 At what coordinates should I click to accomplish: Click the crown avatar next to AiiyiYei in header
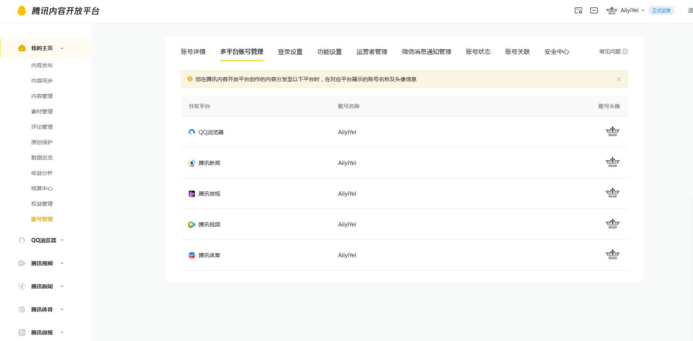click(612, 11)
